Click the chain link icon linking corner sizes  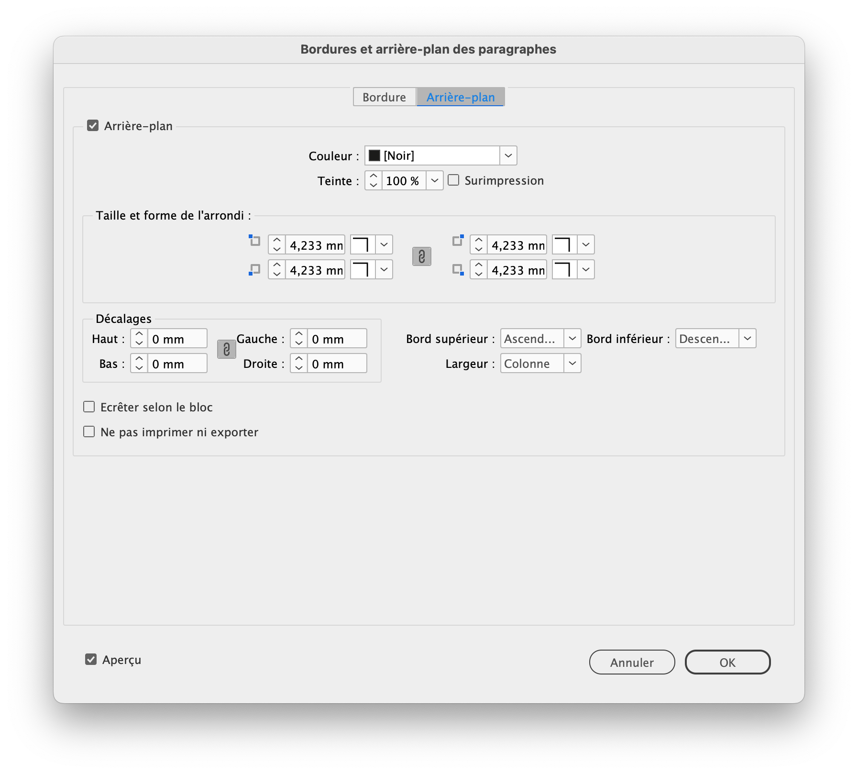(x=423, y=257)
